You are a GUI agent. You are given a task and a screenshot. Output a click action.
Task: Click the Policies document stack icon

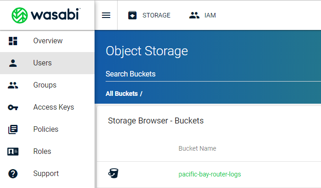click(13, 129)
